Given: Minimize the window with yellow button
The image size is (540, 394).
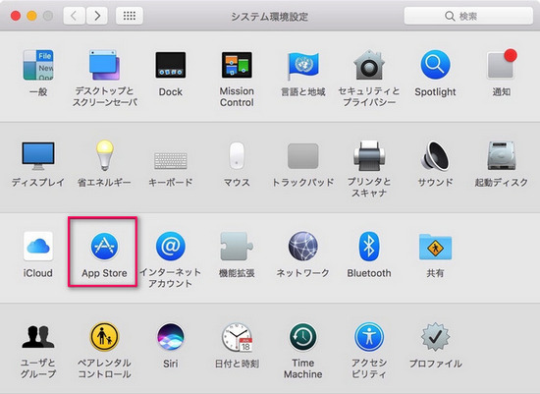Looking at the screenshot, I should tap(31, 16).
